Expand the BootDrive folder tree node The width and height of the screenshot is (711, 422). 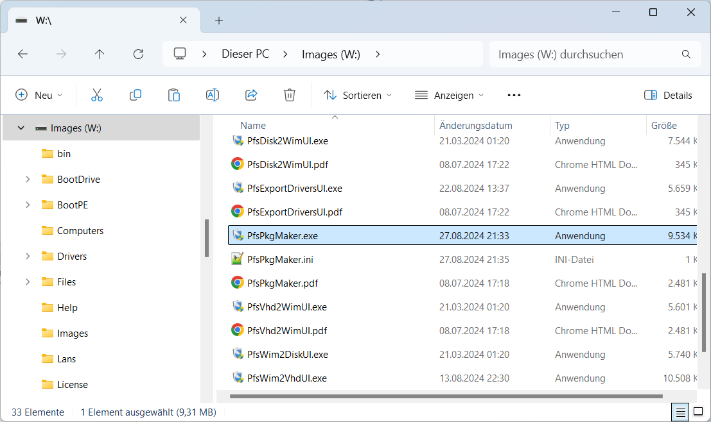pos(28,180)
